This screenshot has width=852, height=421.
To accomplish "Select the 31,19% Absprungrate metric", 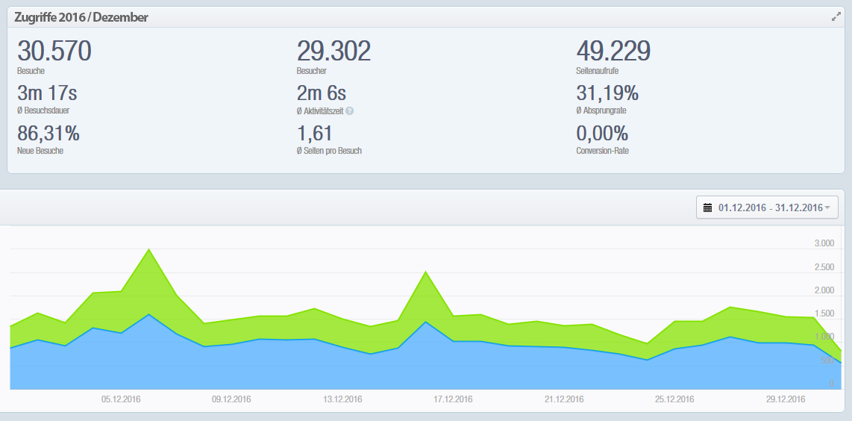I will (x=607, y=93).
